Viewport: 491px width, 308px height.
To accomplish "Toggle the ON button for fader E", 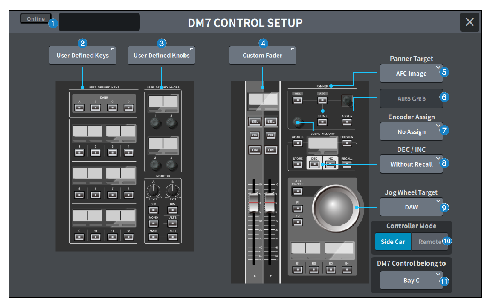I will 255,150.
